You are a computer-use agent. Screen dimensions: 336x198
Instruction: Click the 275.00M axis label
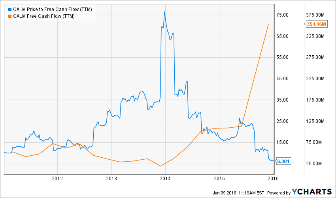[316, 57]
